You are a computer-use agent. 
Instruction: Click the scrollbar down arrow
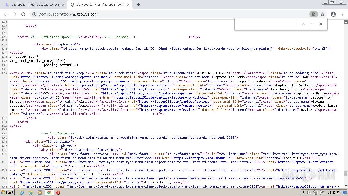coord(346,186)
